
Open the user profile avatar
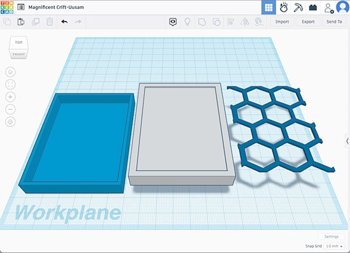[x=342, y=7]
